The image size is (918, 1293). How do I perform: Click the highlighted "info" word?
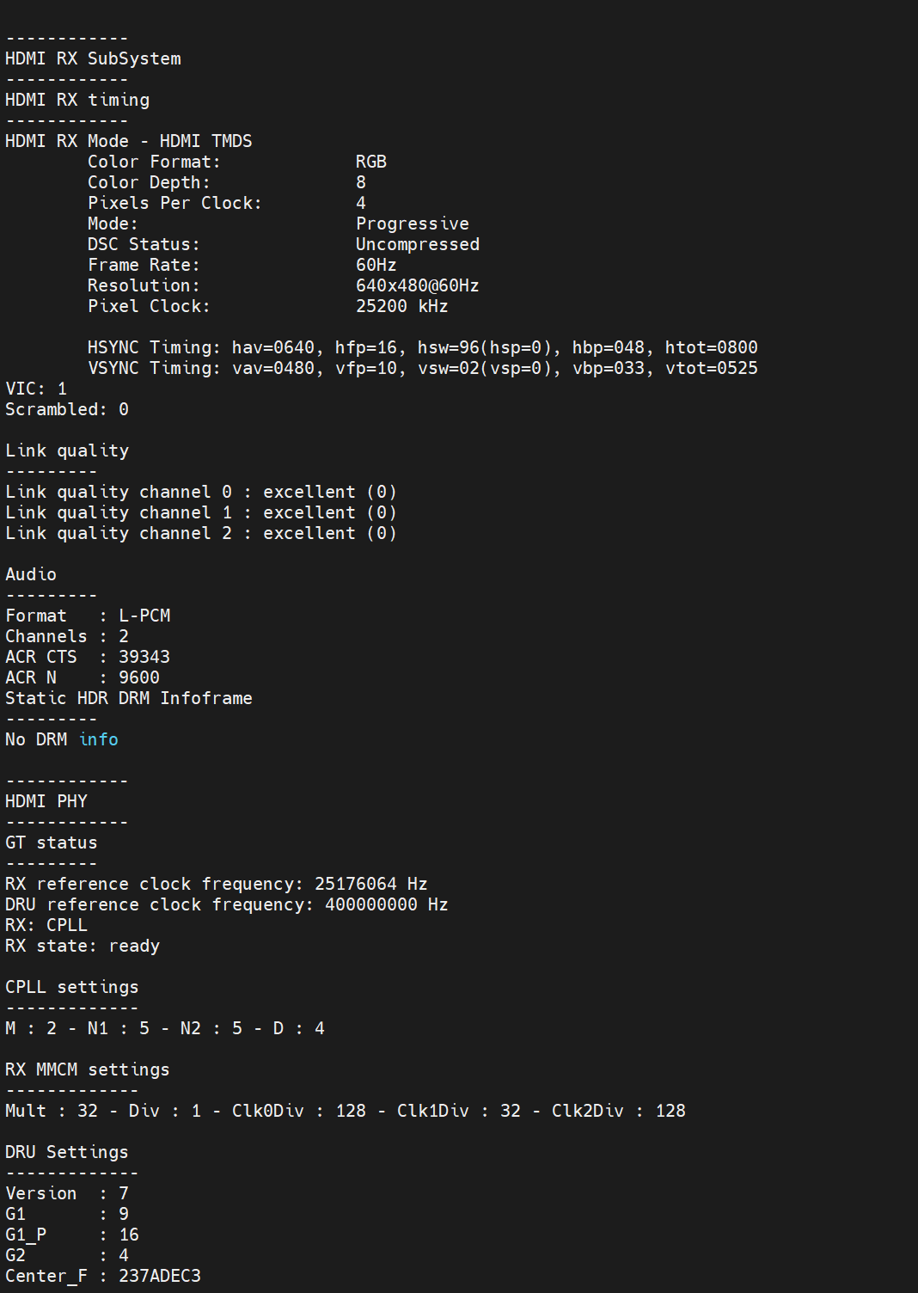point(98,739)
